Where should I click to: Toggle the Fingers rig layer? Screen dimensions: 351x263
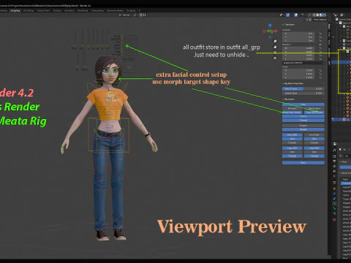point(303,126)
